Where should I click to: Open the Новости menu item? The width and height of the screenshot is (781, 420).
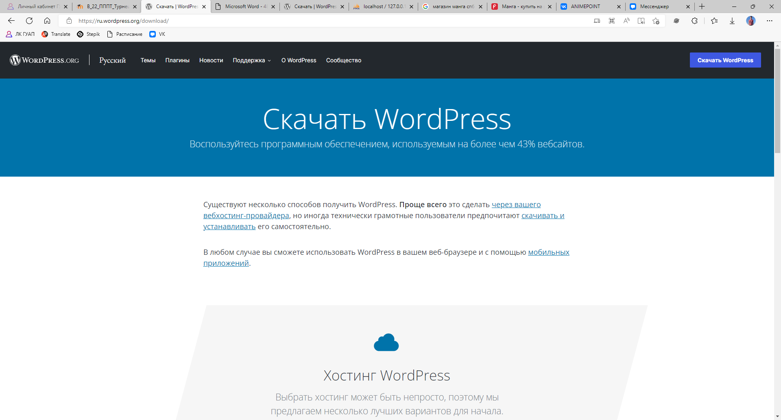pyautogui.click(x=211, y=60)
